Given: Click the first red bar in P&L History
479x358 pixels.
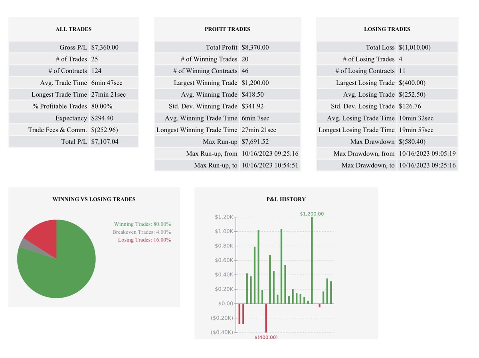Looking at the screenshot, I should point(239,314).
